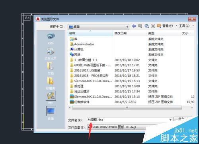Click the date 2014/5/7 22:32
This screenshot has height=144, width=199.
click(125, 102)
